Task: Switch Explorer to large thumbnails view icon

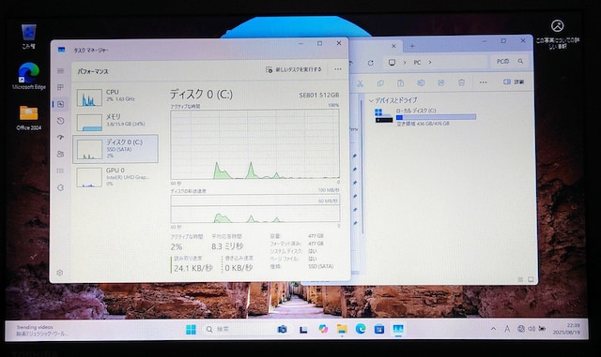Action: coord(531,280)
